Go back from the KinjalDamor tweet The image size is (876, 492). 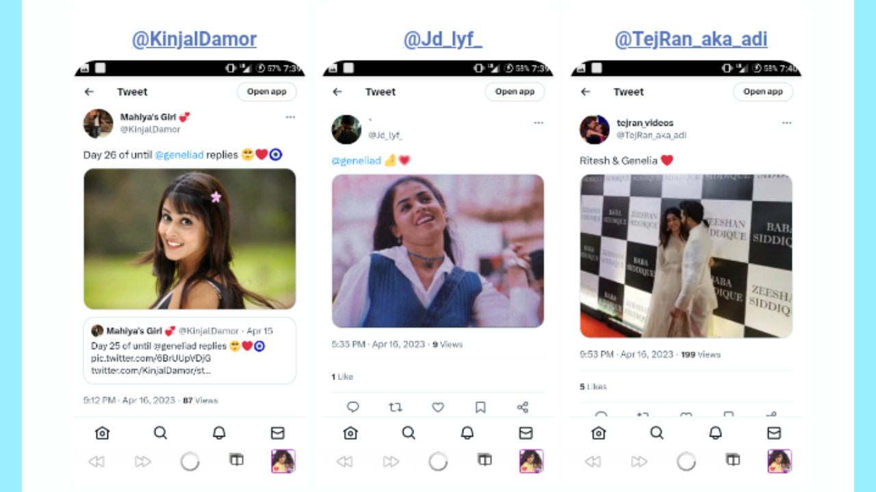click(89, 92)
